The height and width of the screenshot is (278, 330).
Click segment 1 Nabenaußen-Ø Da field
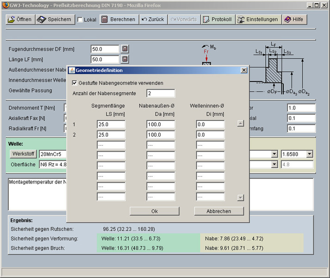click(x=161, y=124)
